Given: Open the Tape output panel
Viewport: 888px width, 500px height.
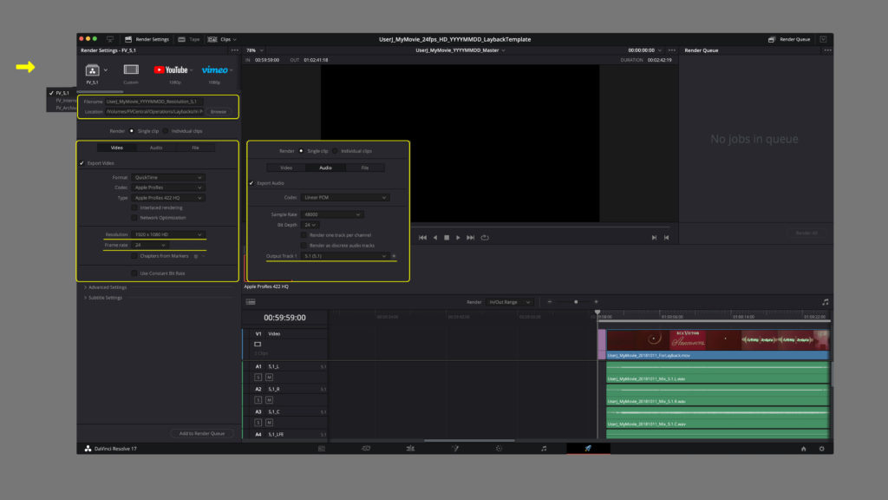Looking at the screenshot, I should click(188, 39).
